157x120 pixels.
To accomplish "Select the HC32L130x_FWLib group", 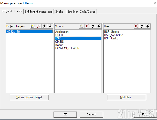I will point(78,48).
